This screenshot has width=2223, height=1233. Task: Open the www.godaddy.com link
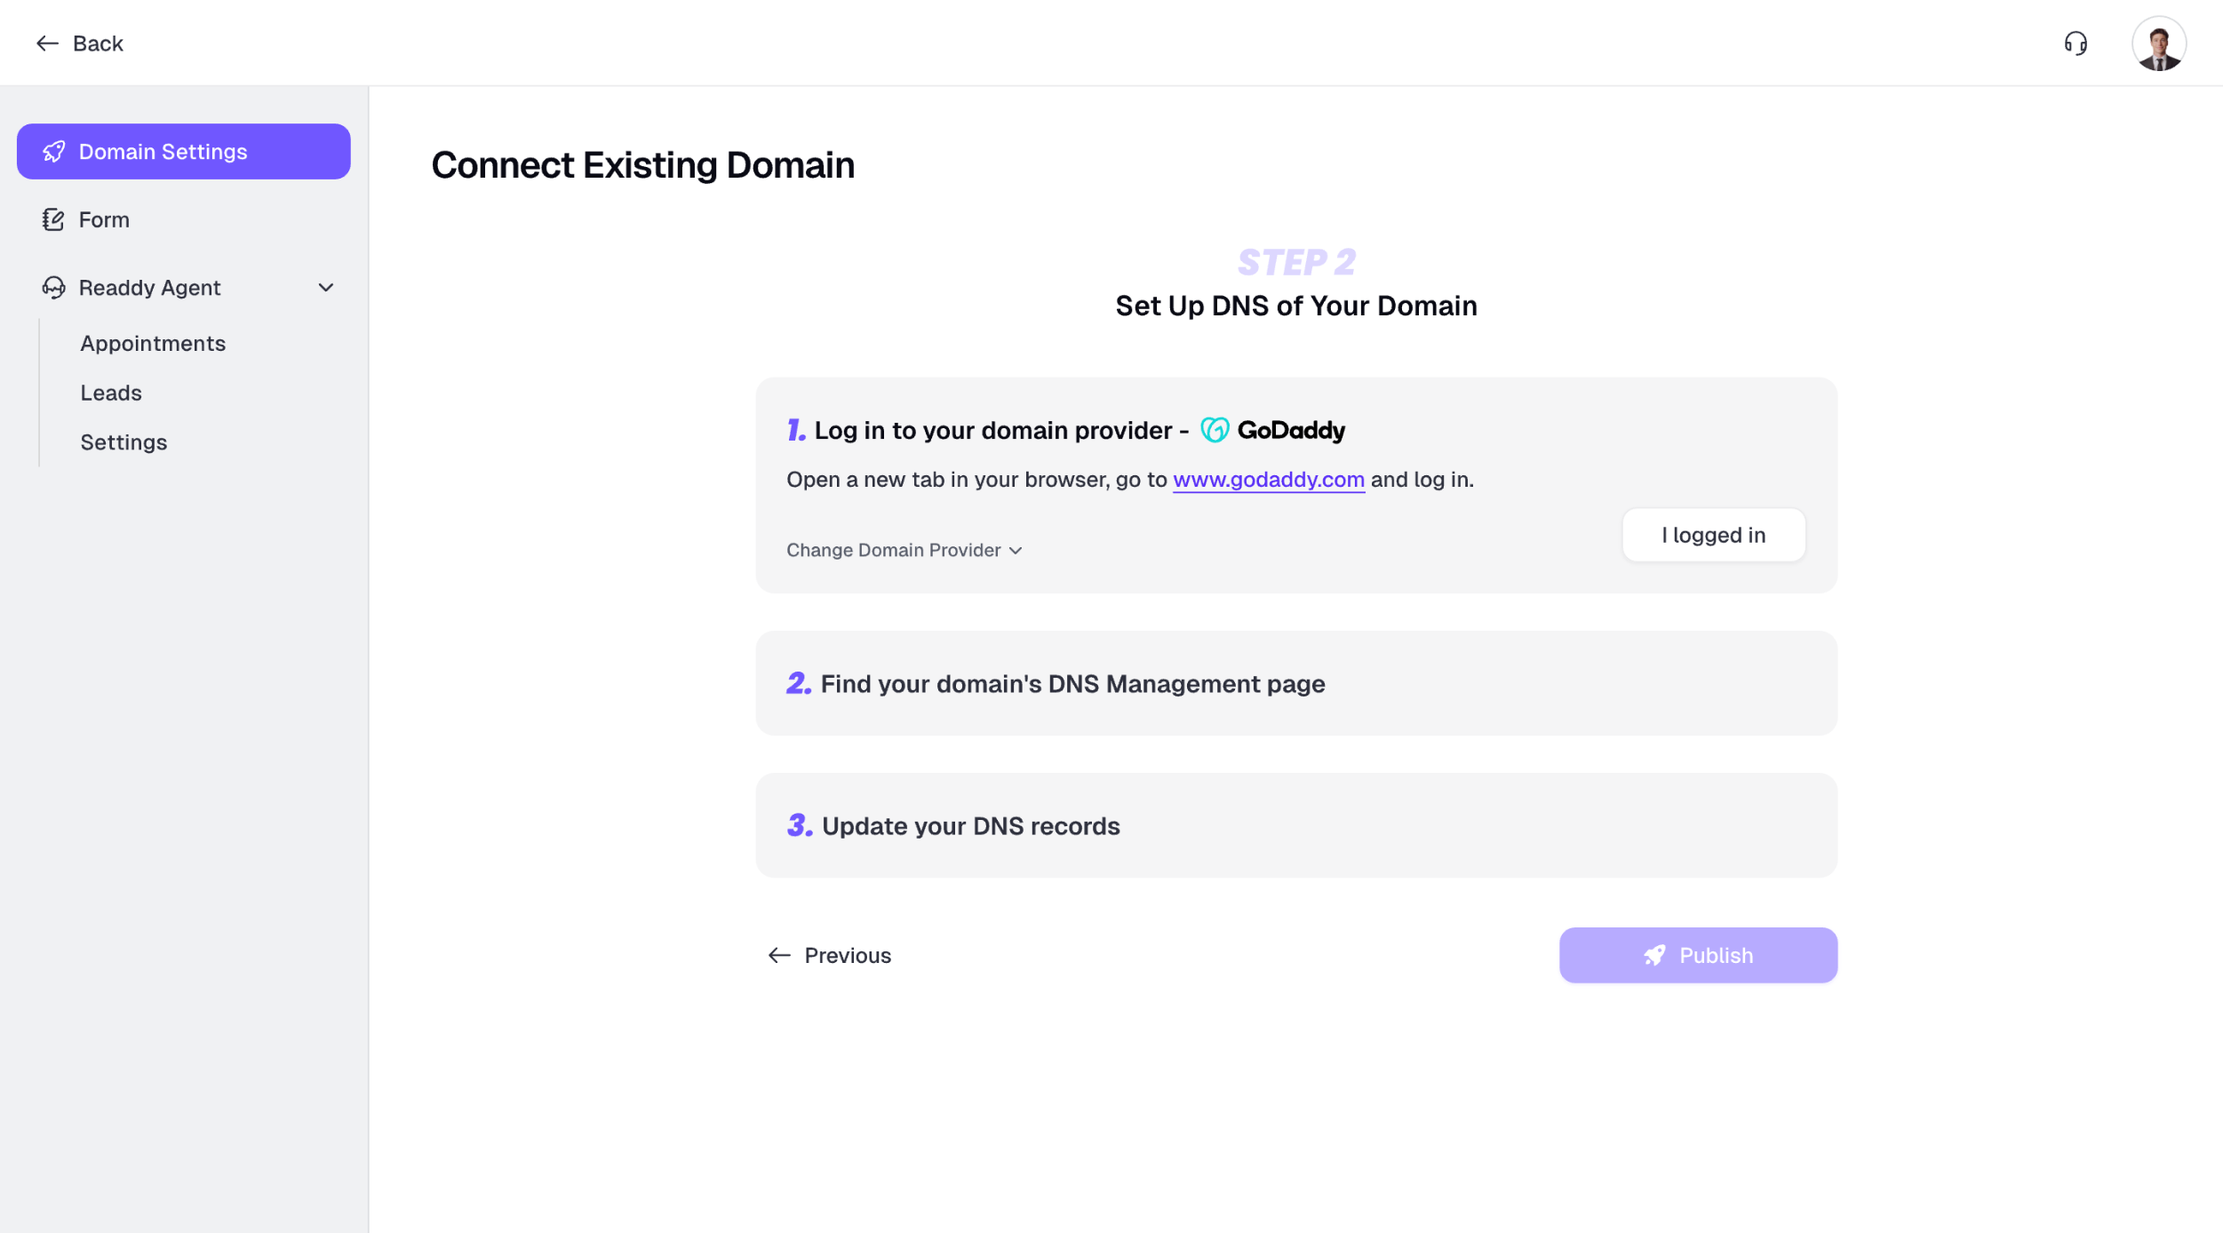coord(1268,480)
